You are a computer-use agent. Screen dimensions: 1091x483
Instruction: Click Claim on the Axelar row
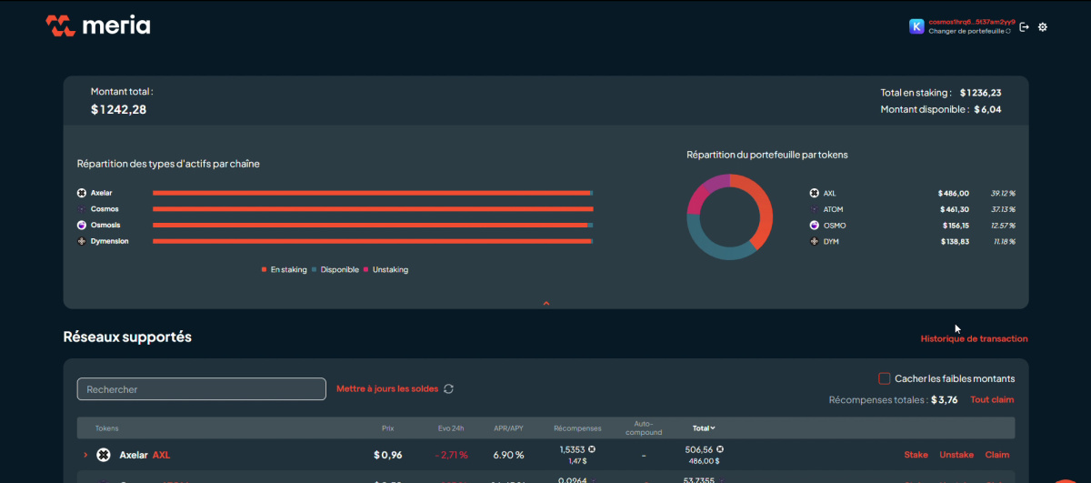[997, 455]
